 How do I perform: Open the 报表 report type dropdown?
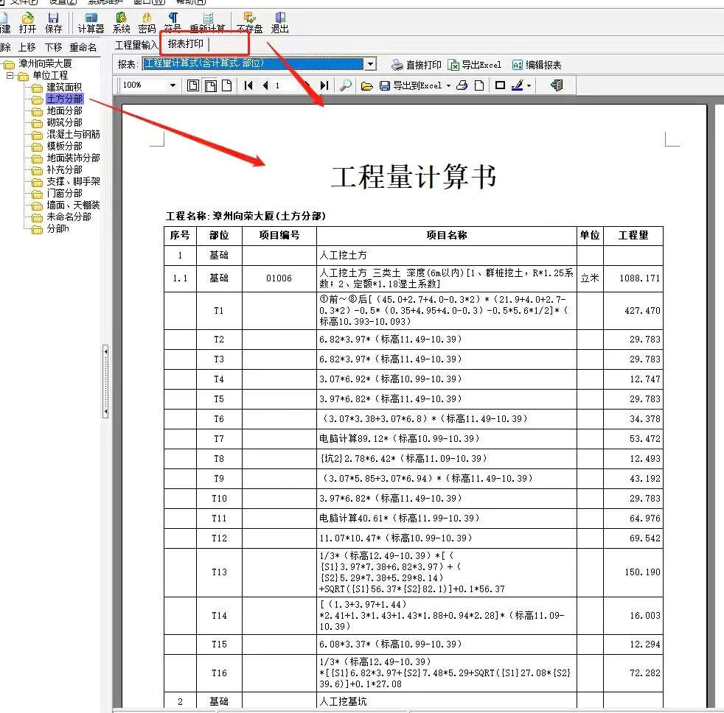point(371,63)
